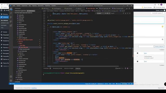The width and height of the screenshot is (166, 93).
Task: Select the Output panel tab
Action: (58, 68)
